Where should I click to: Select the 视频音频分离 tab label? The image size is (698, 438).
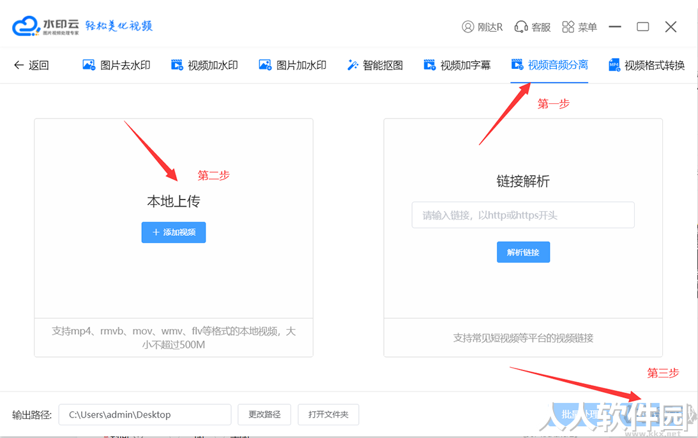pyautogui.click(x=558, y=65)
